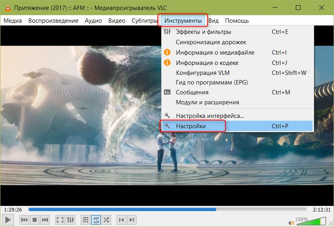Open Гид по программам (EPG)

click(x=237, y=82)
